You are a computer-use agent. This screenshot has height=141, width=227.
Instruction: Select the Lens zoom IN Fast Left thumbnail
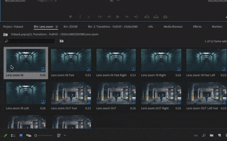[x=207, y=60]
